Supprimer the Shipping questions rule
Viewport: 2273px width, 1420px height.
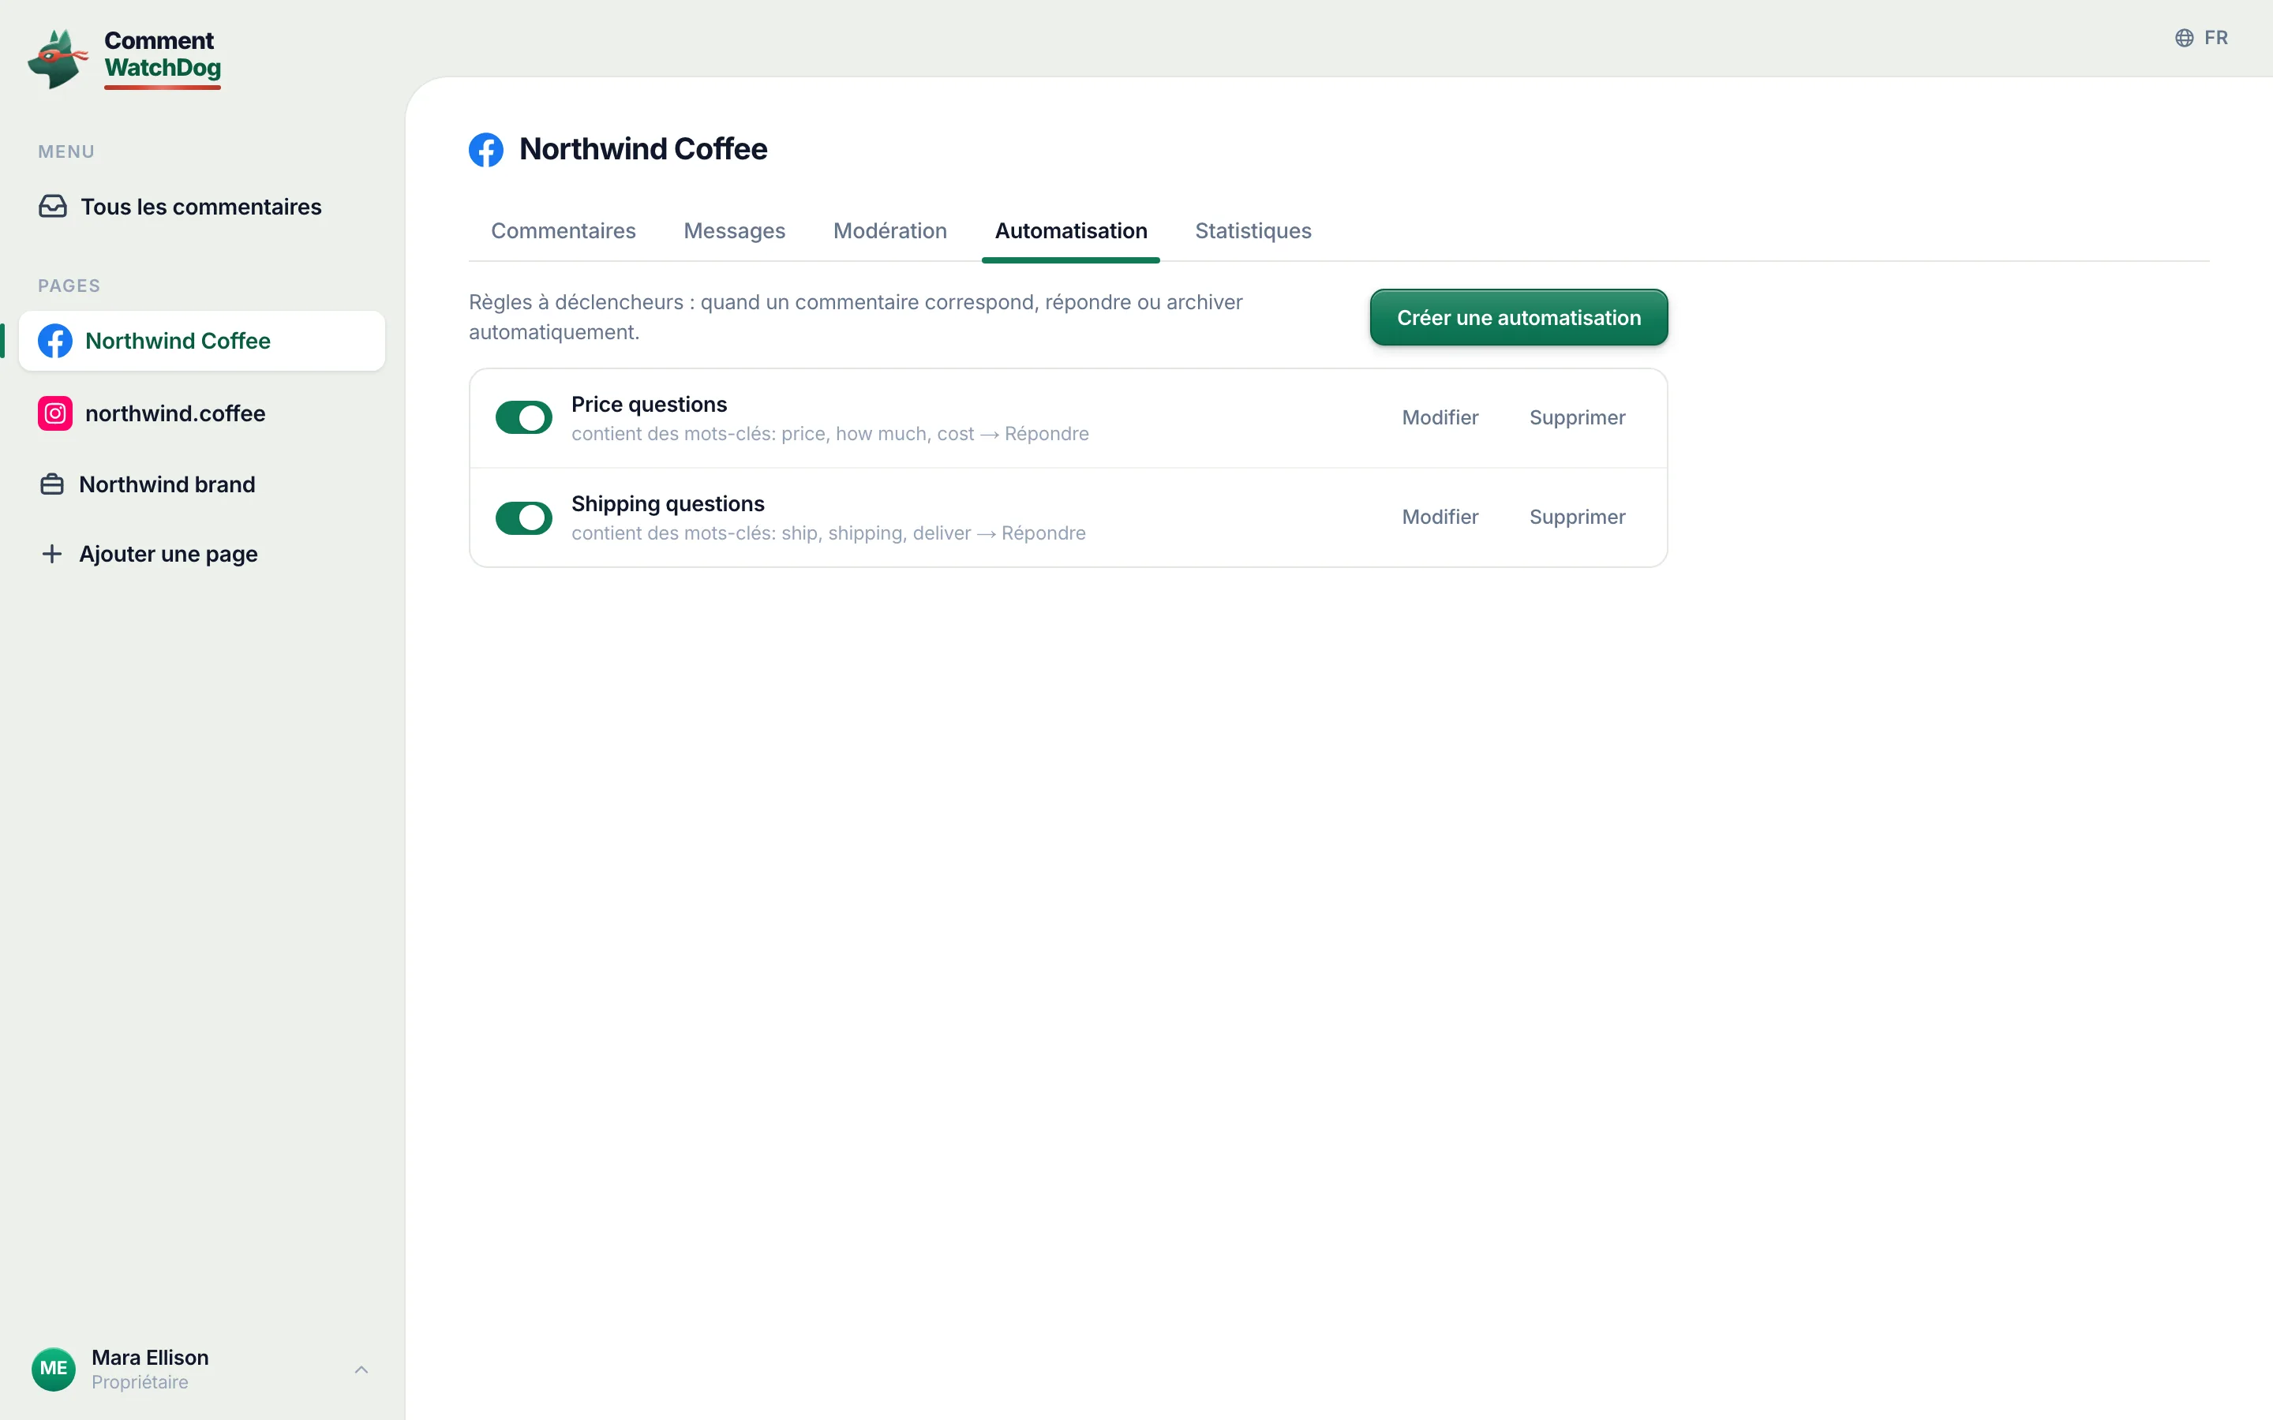1577,518
